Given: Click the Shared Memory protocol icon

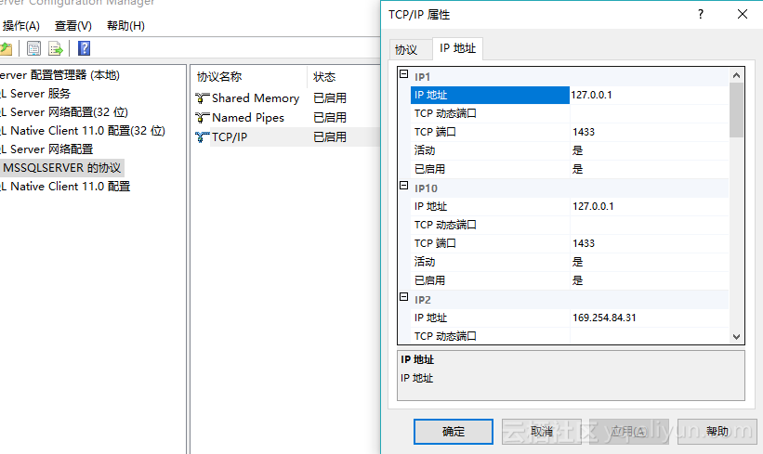Looking at the screenshot, I should (x=202, y=98).
